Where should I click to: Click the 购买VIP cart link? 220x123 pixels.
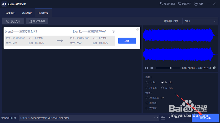185,4
